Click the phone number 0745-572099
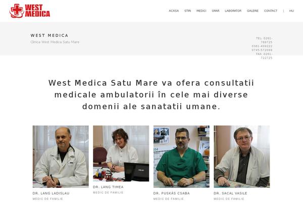303x202 pixels. (262, 50)
